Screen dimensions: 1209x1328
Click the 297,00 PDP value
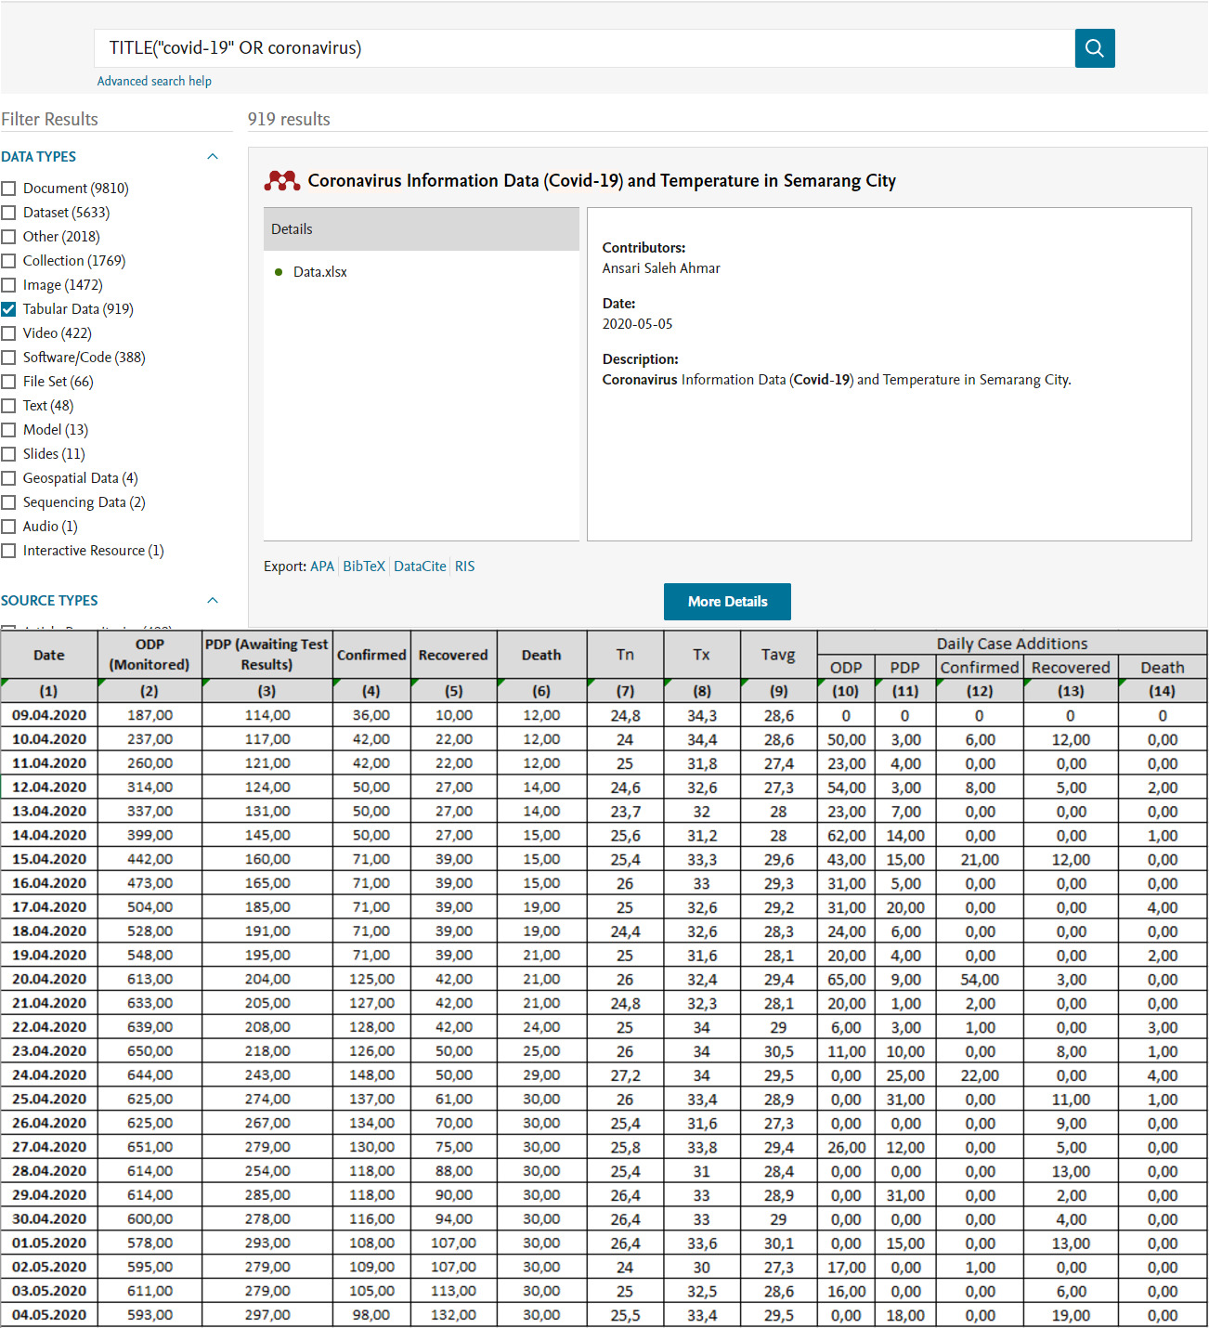pos(266,1315)
